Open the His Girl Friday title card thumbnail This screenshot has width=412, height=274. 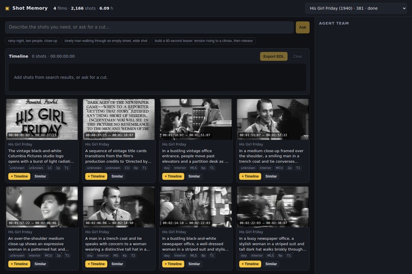click(42, 119)
